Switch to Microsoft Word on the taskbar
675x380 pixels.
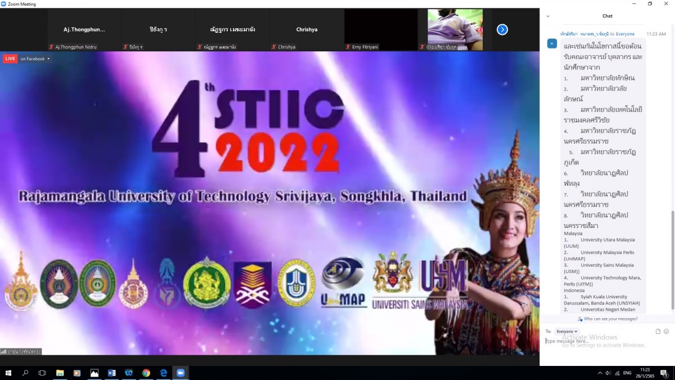(111, 373)
